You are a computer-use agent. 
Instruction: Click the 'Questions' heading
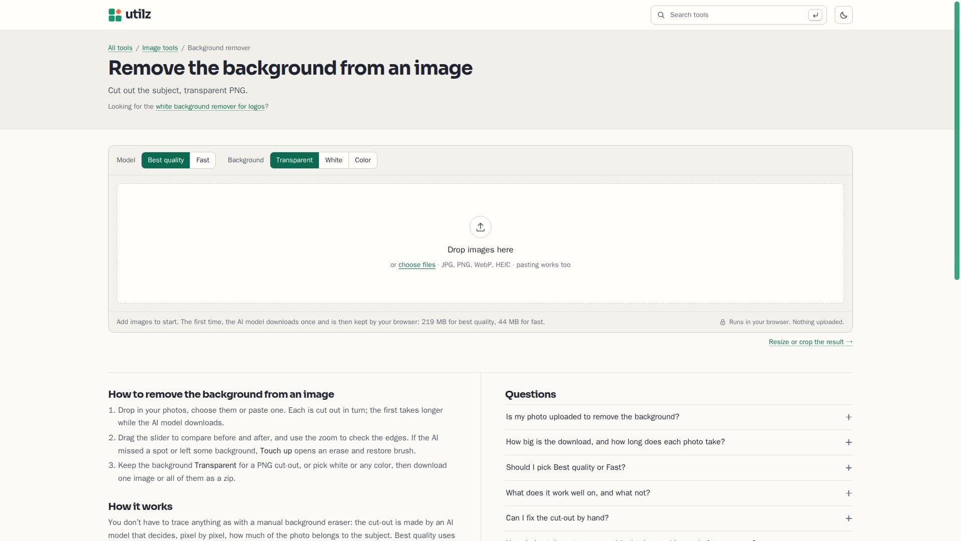coord(530,394)
